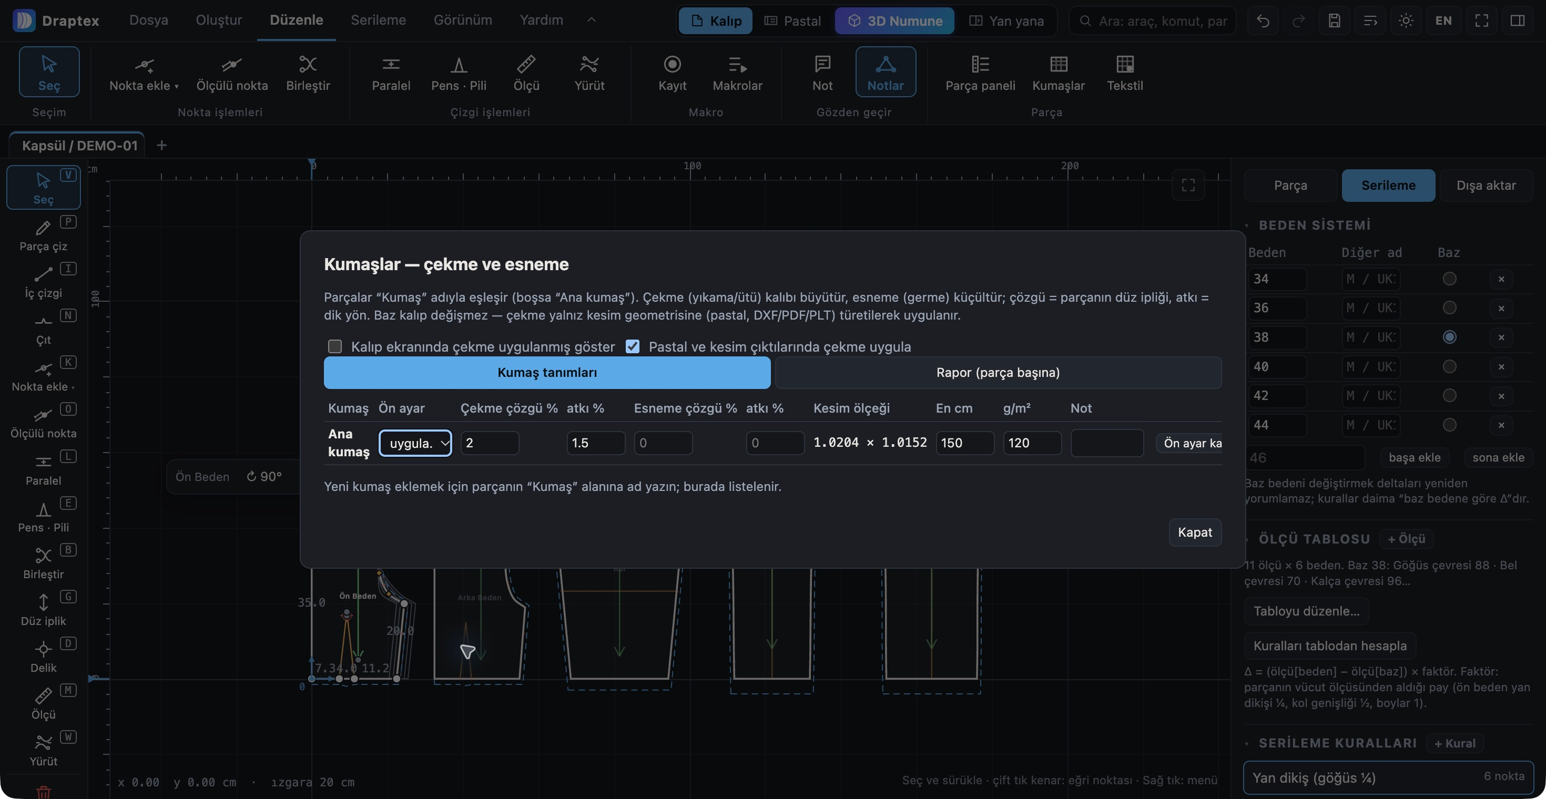Image resolution: width=1546 pixels, height=799 pixels.
Task: Choose the Ölçü ruler tool in ribbon
Action: coord(526,72)
